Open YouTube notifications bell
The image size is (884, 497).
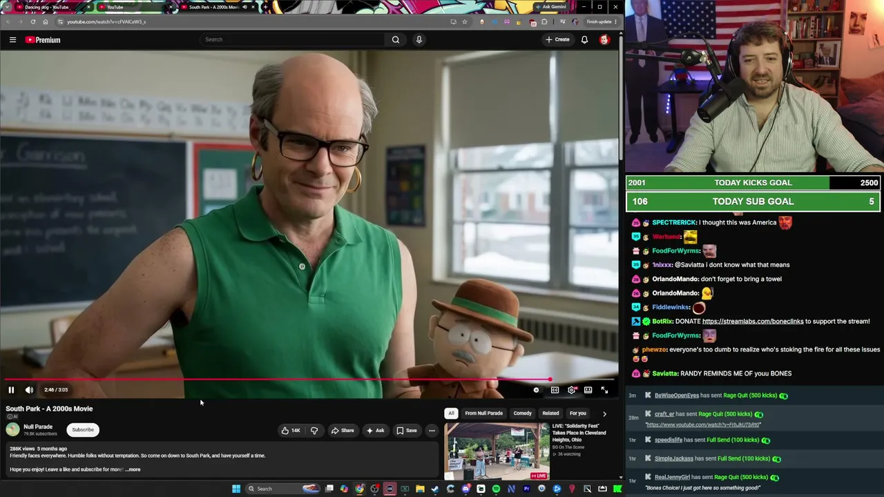pyautogui.click(x=584, y=39)
